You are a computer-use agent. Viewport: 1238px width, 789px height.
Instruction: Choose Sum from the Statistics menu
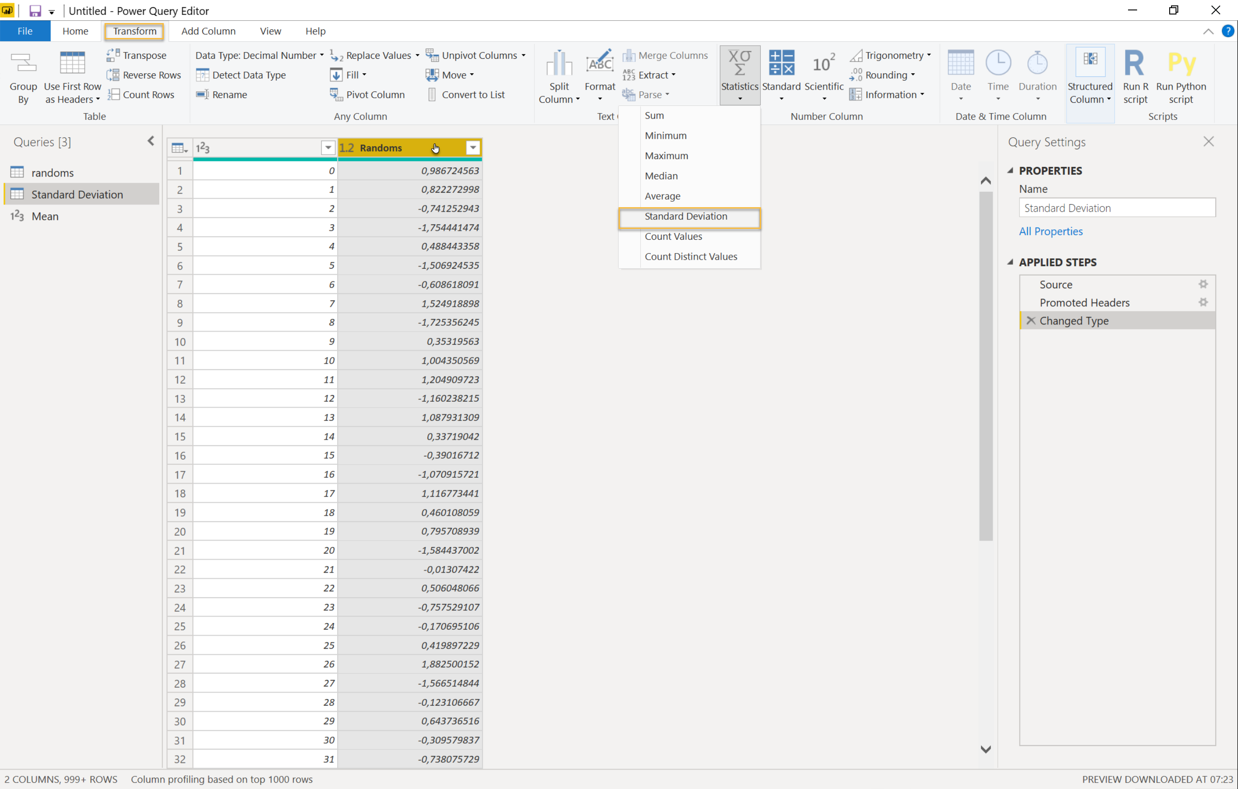coord(690,116)
